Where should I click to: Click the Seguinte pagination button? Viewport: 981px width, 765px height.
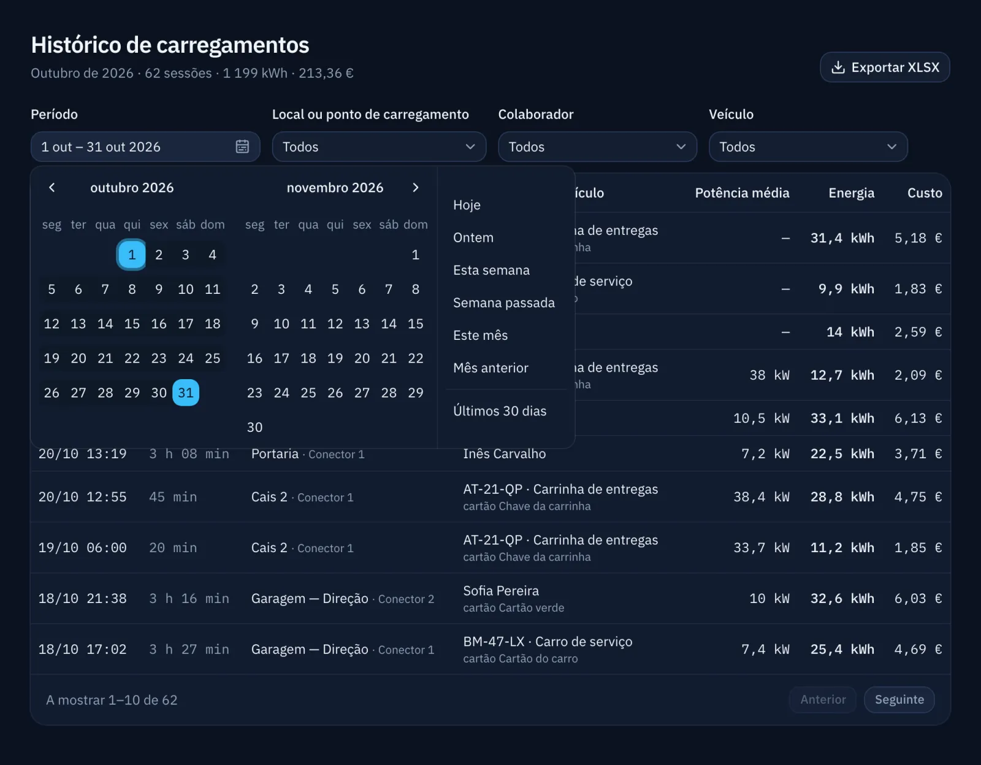click(899, 699)
